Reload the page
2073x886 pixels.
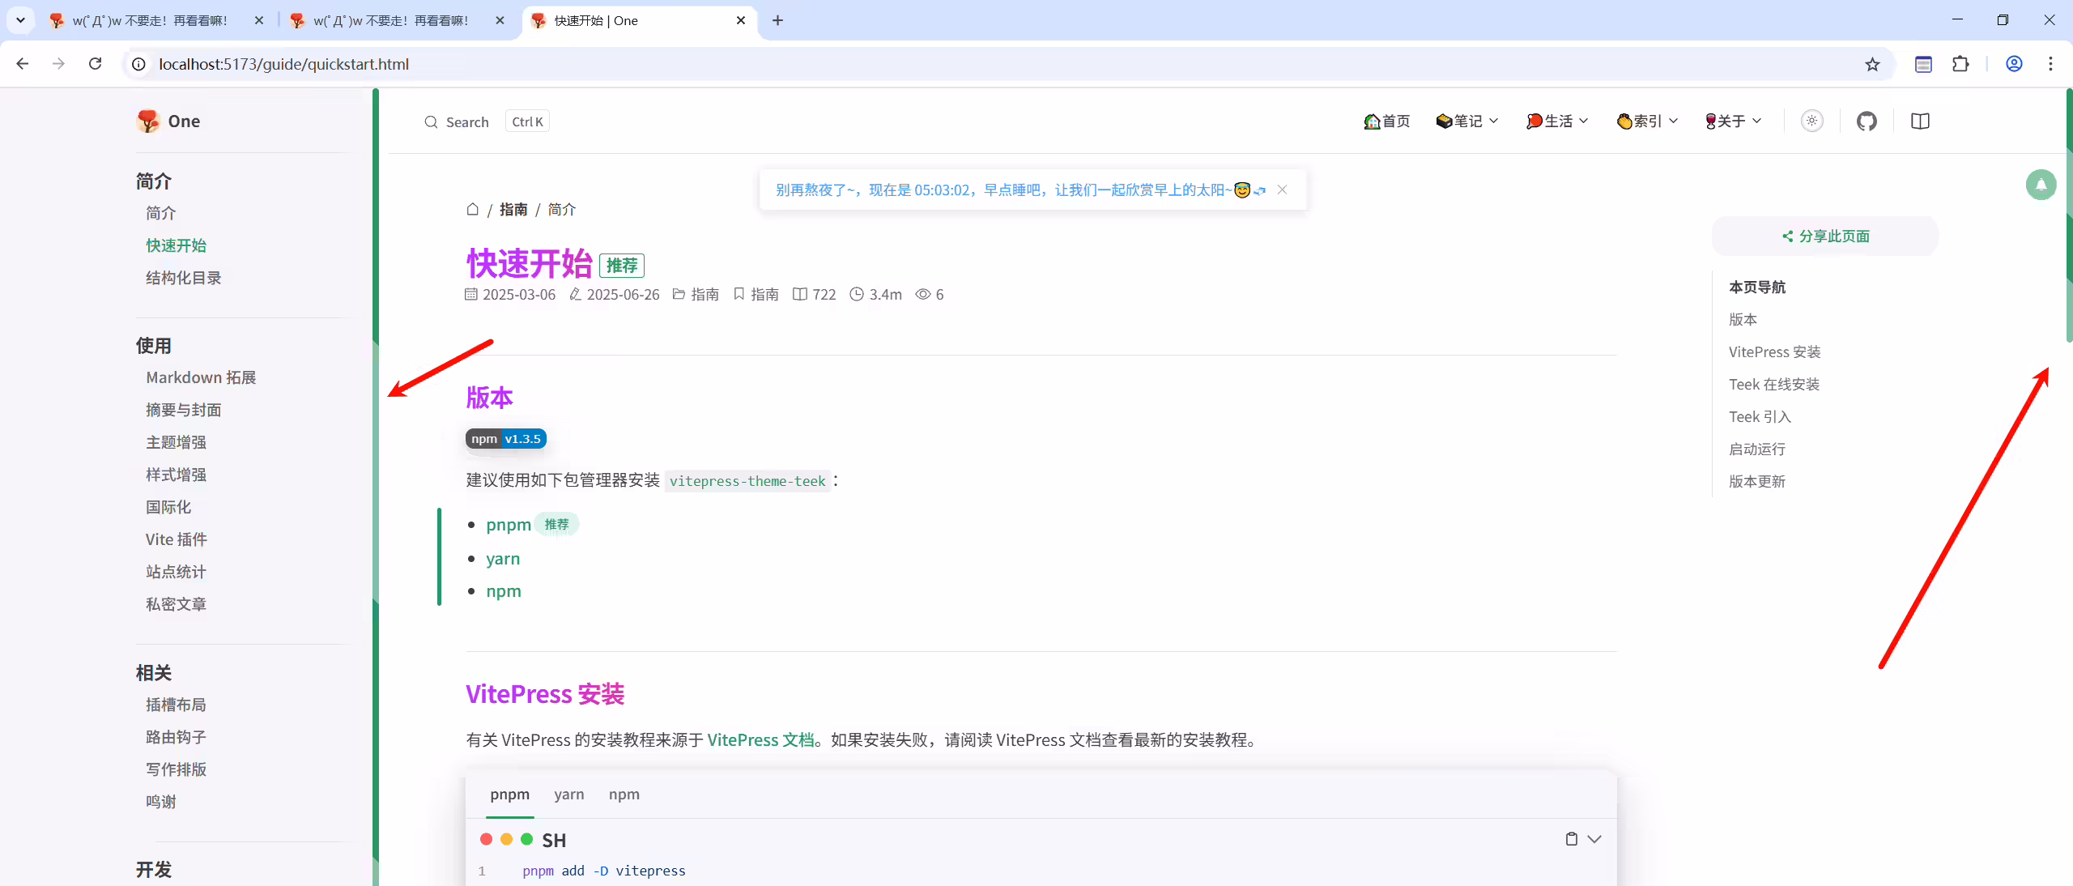click(95, 64)
